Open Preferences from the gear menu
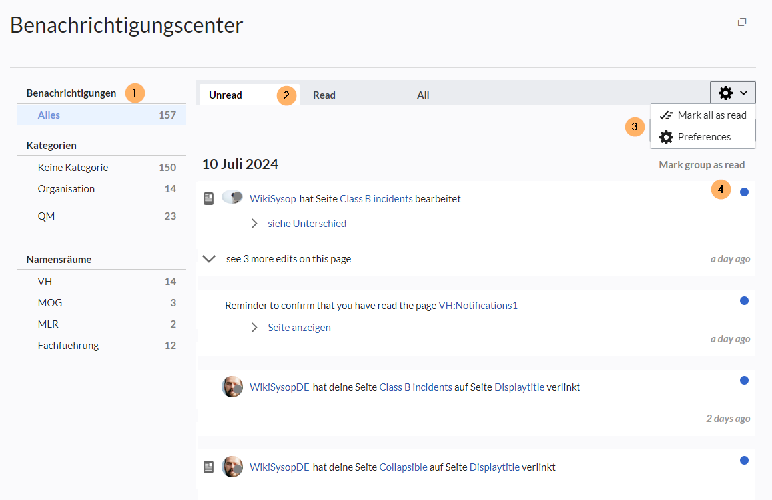Viewport: 772px width, 500px height. 703,137
